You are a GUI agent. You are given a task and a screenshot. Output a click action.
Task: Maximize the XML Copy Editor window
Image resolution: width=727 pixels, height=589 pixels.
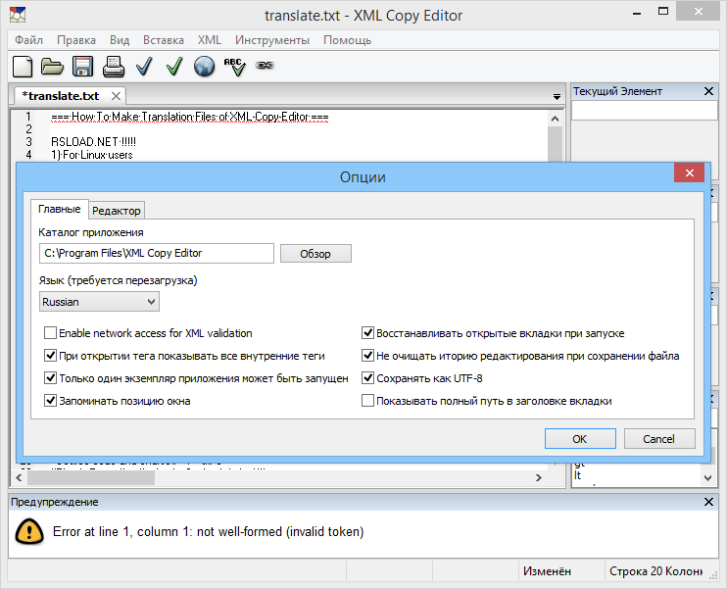(663, 11)
